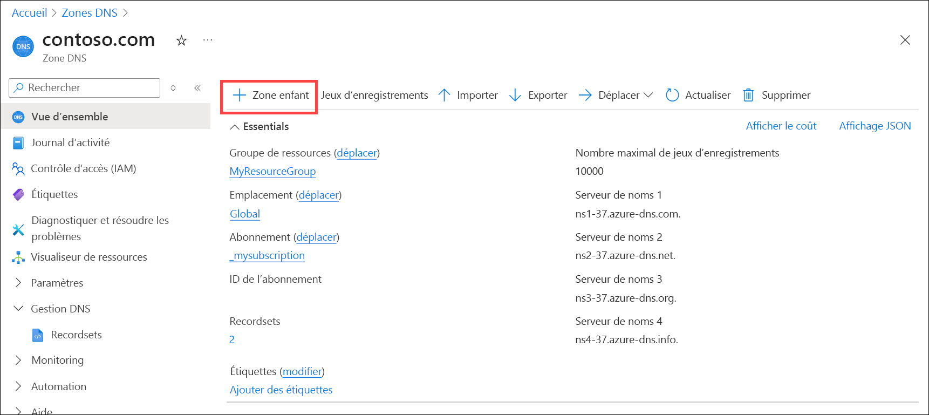
Task: Click Ajouter des étiquettes
Action: 281,390
